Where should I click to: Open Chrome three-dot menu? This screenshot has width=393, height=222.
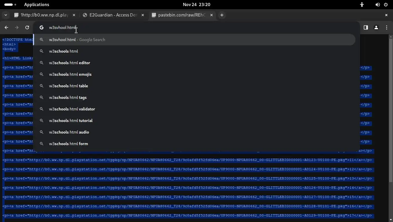pyautogui.click(x=387, y=27)
